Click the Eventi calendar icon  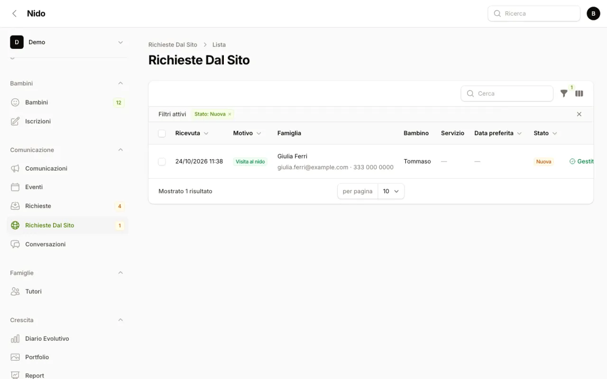[x=15, y=187]
